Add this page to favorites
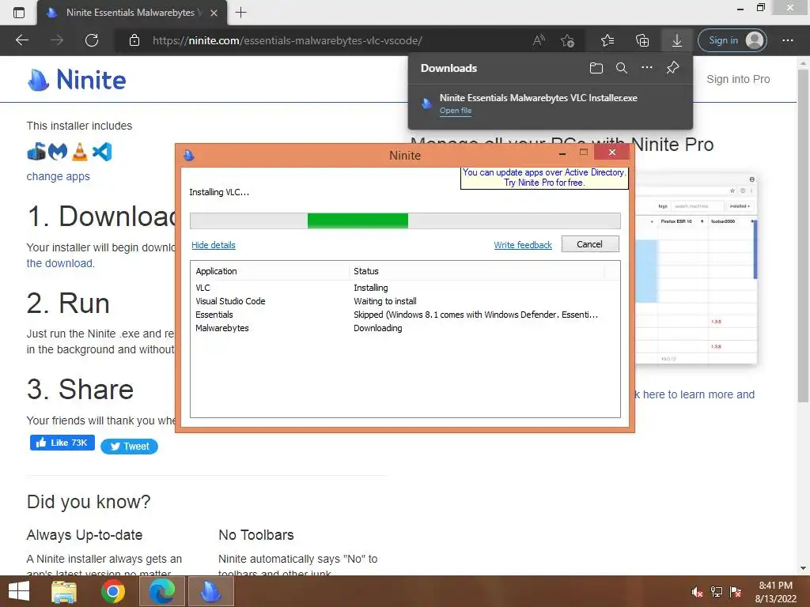 click(568, 40)
